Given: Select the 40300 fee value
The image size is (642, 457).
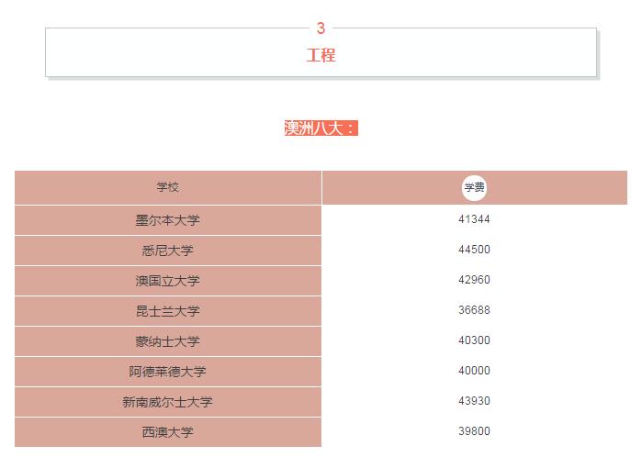Looking at the screenshot, I should [x=474, y=340].
